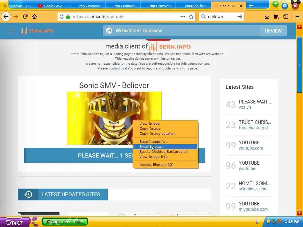Toggle the browser sidebar view
The width and height of the screenshot is (303, 227).
[286, 17]
